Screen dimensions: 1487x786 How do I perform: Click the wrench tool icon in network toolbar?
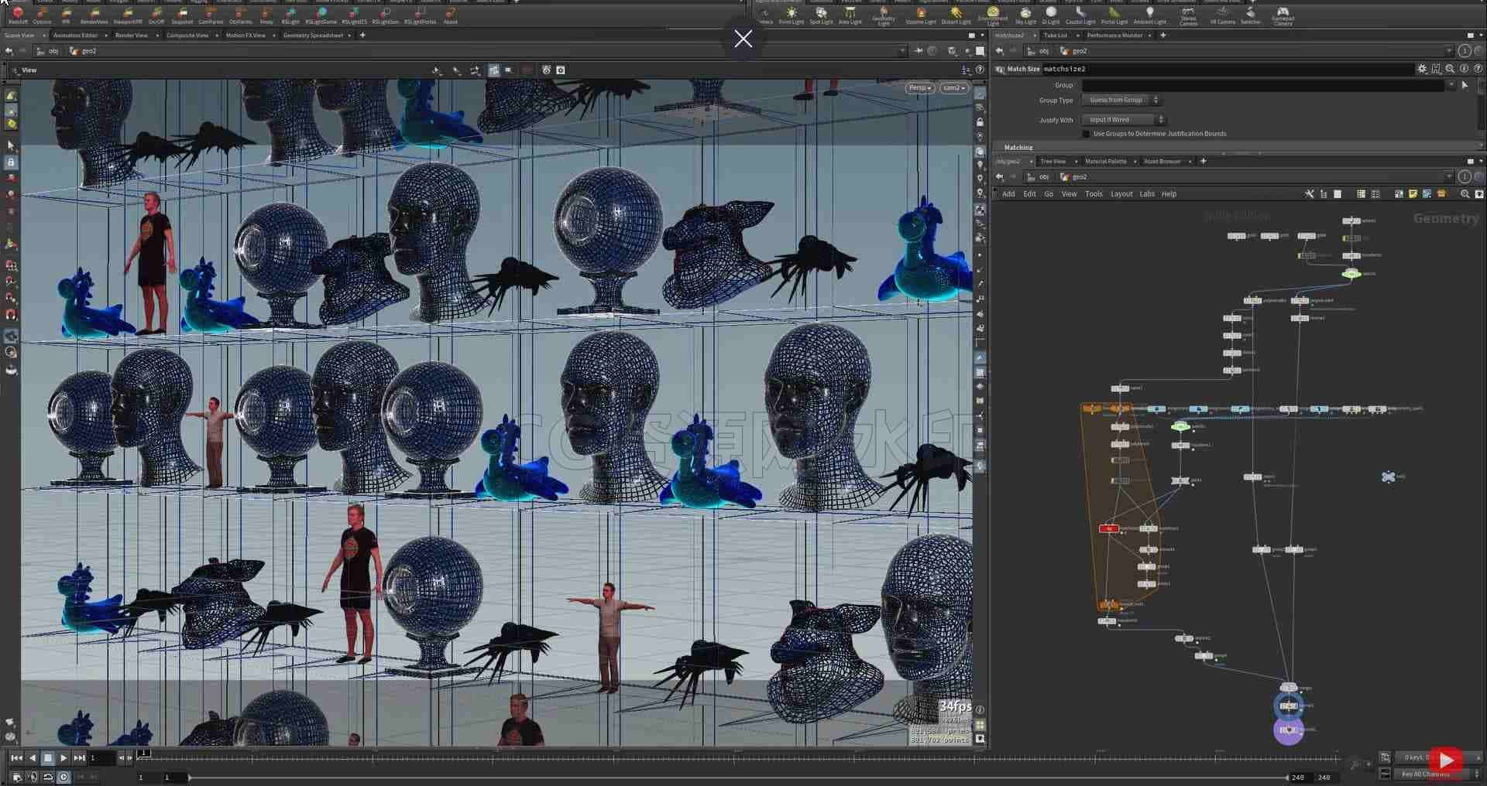tap(1309, 194)
